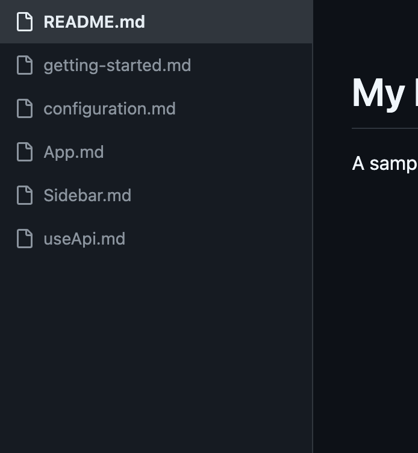The height and width of the screenshot is (453, 418).
Task: Click the file icon beside README.md
Action: pos(25,22)
